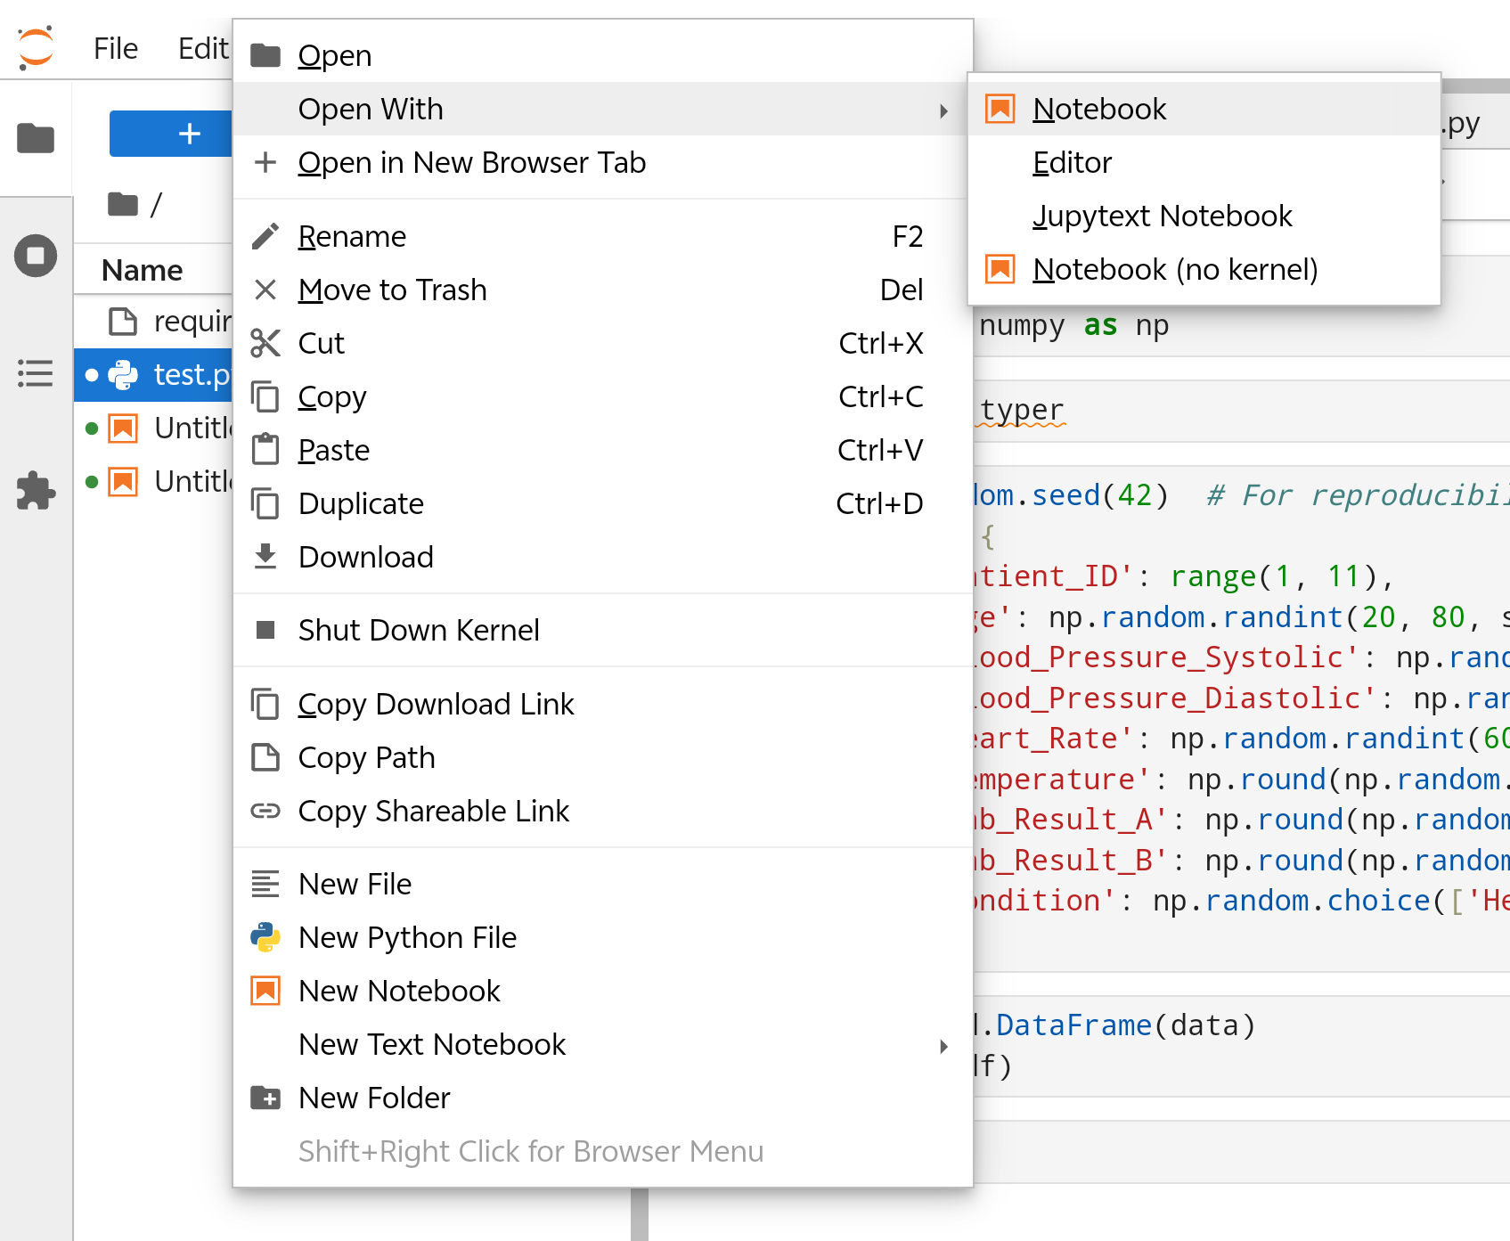Select Notebook (no kernel) option
The width and height of the screenshot is (1510, 1241).
click(1174, 269)
